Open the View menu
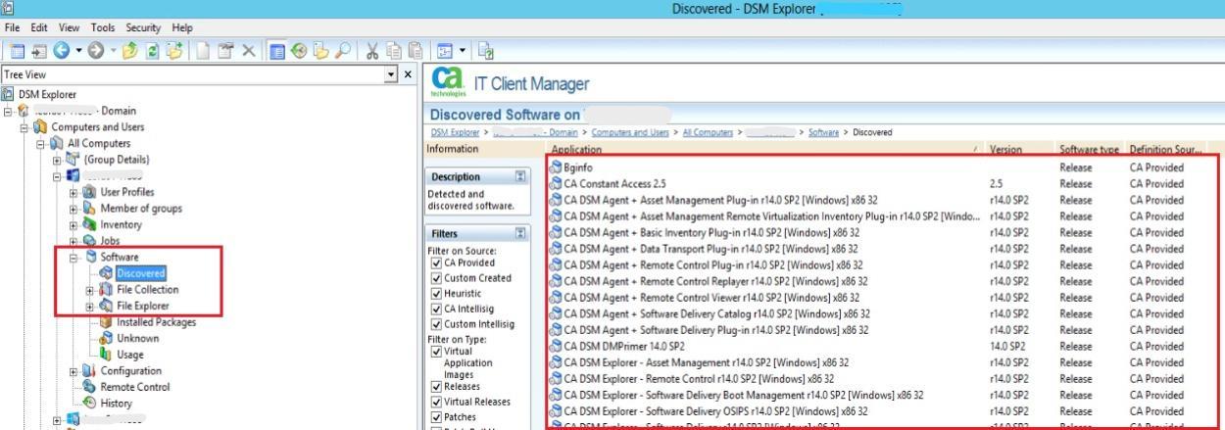1225x430 pixels. [70, 27]
